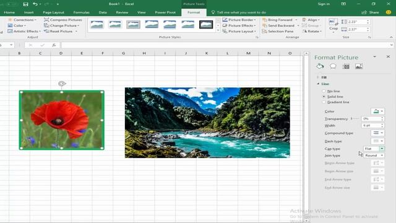Click the Transparency slider
The height and width of the screenshot is (223, 396).
coord(355,118)
